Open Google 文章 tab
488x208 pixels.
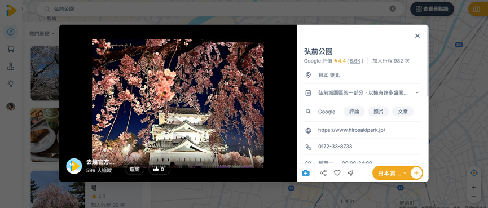click(402, 112)
